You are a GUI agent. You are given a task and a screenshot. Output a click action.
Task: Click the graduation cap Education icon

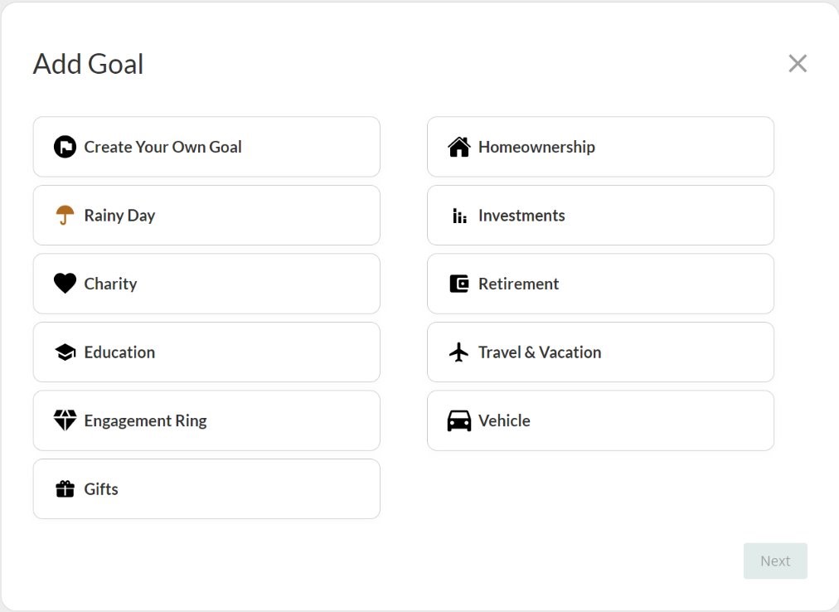[x=65, y=352]
